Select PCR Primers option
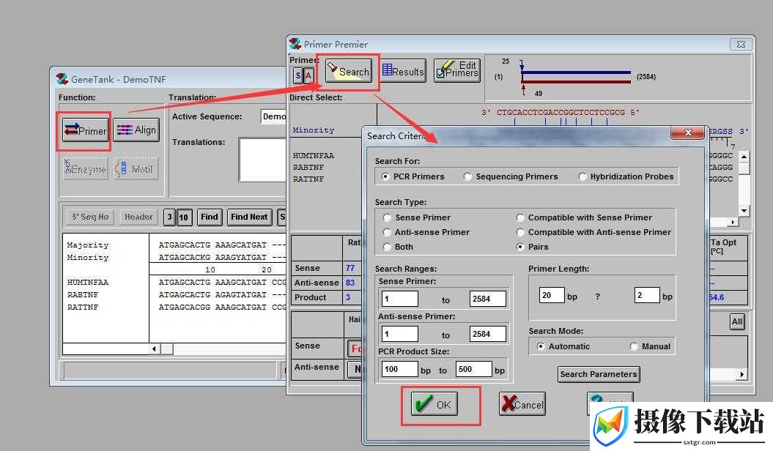 pos(413,176)
